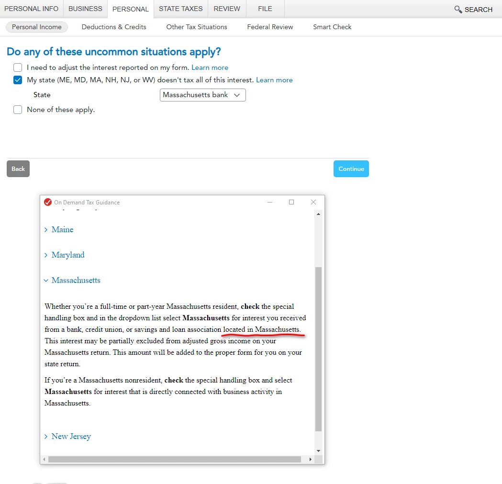The width and height of the screenshot is (502, 484).
Task: Open the Smart Check subtab
Action: [332, 27]
